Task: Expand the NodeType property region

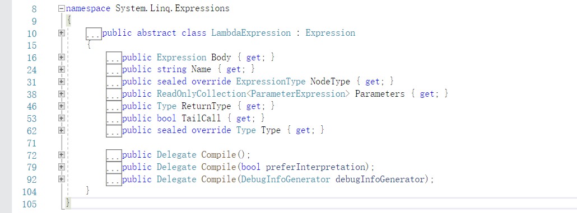Action: pyautogui.click(x=62, y=82)
